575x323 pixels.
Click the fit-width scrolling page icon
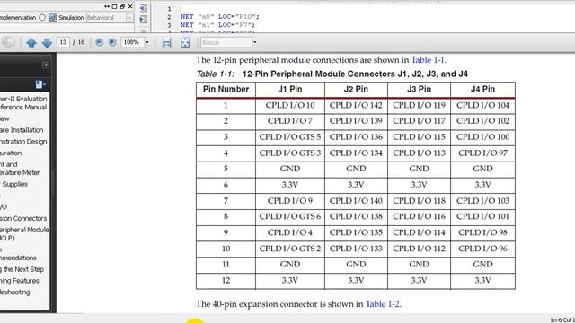tap(166, 42)
